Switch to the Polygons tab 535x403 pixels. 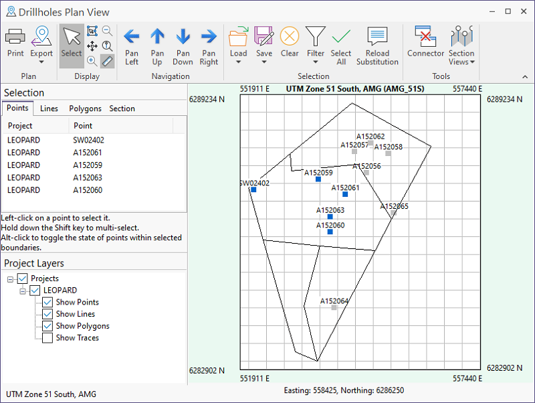(85, 108)
